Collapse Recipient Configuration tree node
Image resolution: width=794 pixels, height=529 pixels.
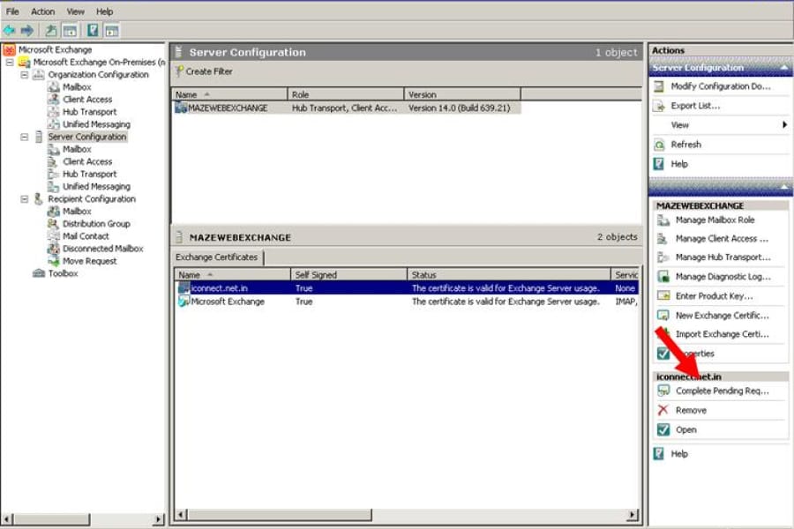click(x=25, y=199)
